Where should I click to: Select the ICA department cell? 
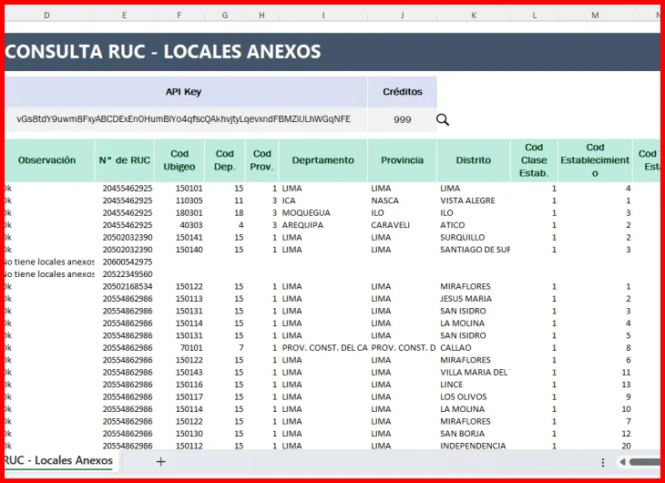point(323,200)
